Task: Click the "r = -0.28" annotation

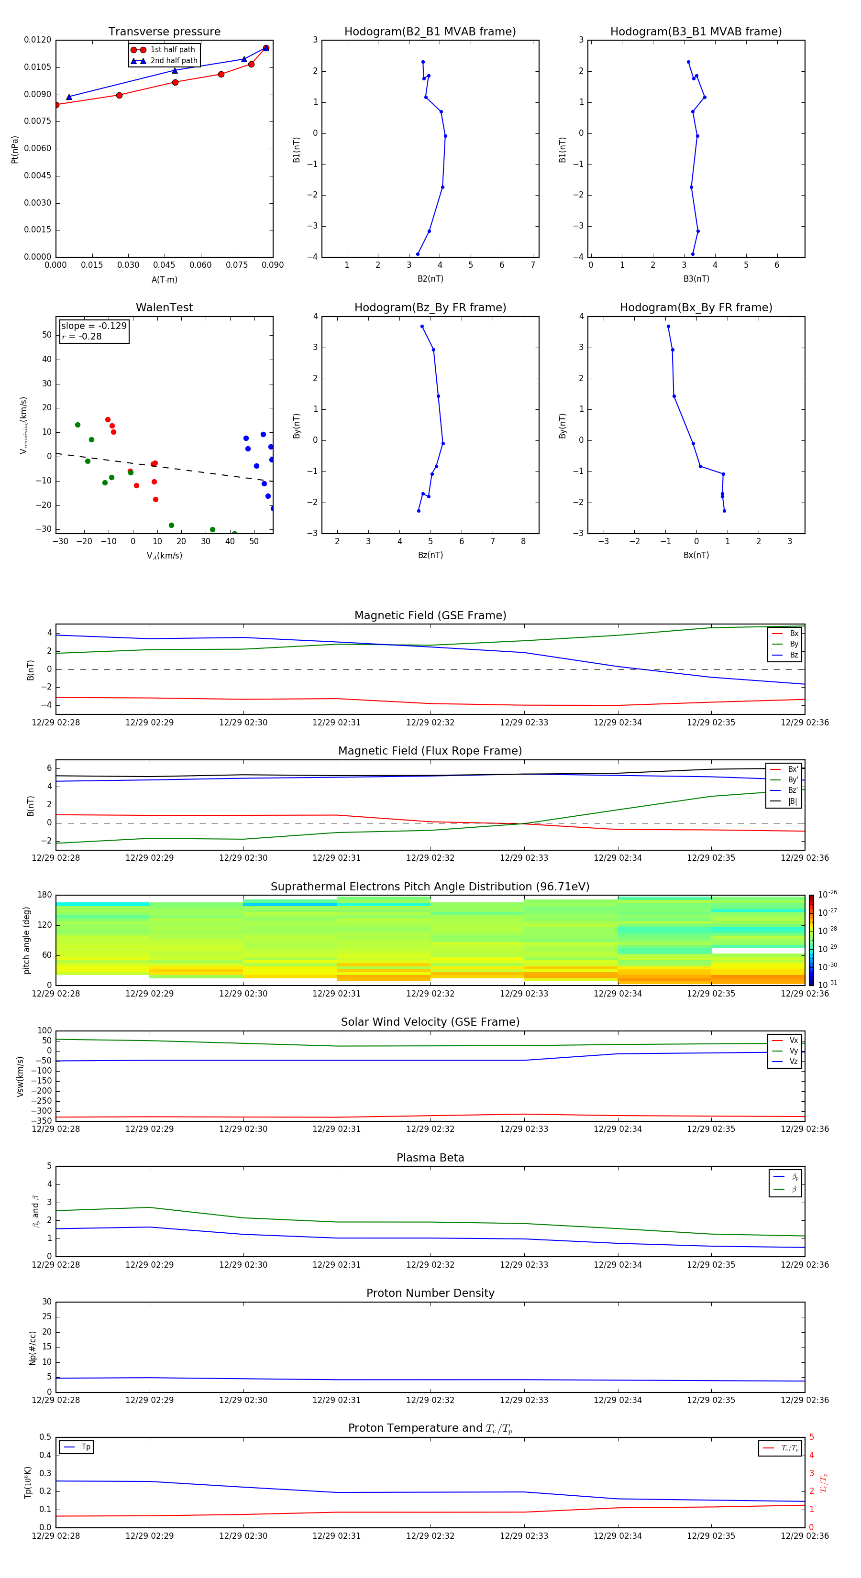Action: 81,336
